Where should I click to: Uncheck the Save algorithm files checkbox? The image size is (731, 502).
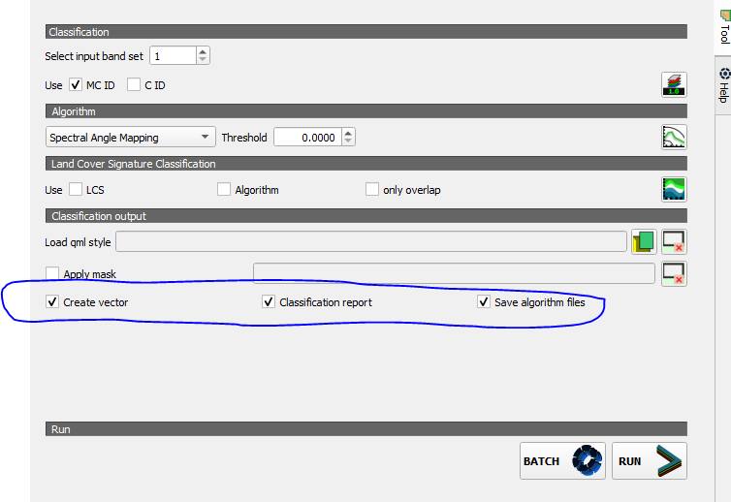click(x=484, y=302)
